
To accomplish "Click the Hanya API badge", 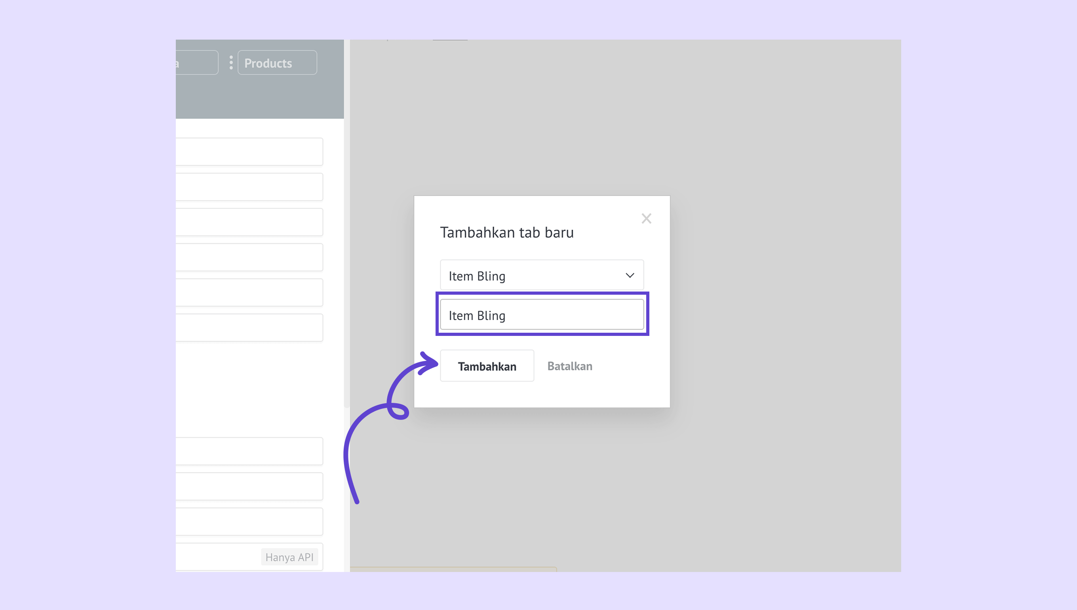I will [289, 557].
